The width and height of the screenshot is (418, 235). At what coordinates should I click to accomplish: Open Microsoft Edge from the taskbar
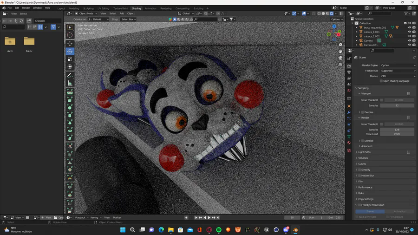coord(161,230)
